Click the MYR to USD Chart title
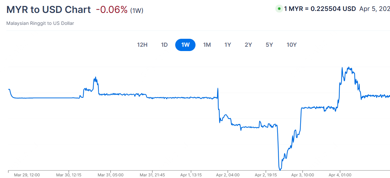Image resolution: width=390 pixels, height=178 pixels. coord(49,10)
